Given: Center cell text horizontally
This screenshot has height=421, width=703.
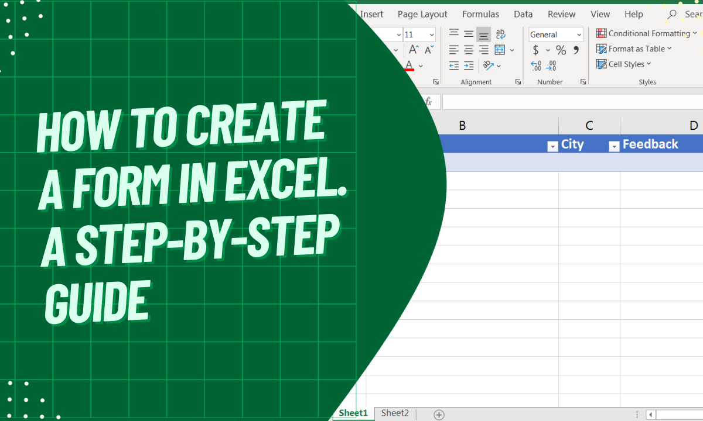Looking at the screenshot, I should (x=469, y=50).
